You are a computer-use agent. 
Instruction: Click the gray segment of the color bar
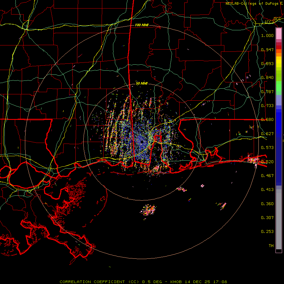[x=279, y=219]
